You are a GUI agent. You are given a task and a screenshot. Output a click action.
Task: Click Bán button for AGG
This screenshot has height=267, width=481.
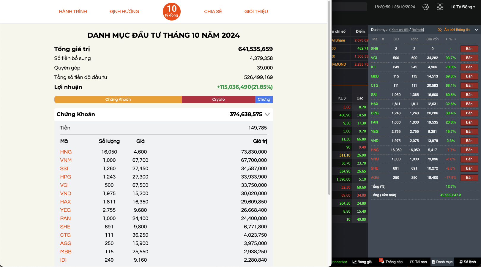pyautogui.click(x=469, y=178)
